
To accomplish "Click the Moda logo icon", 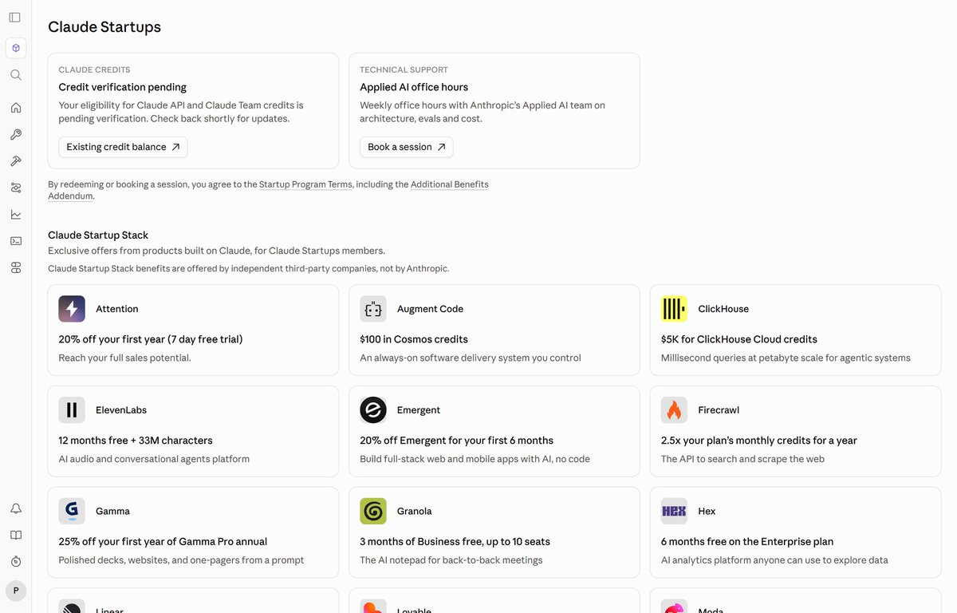I will (x=674, y=607).
